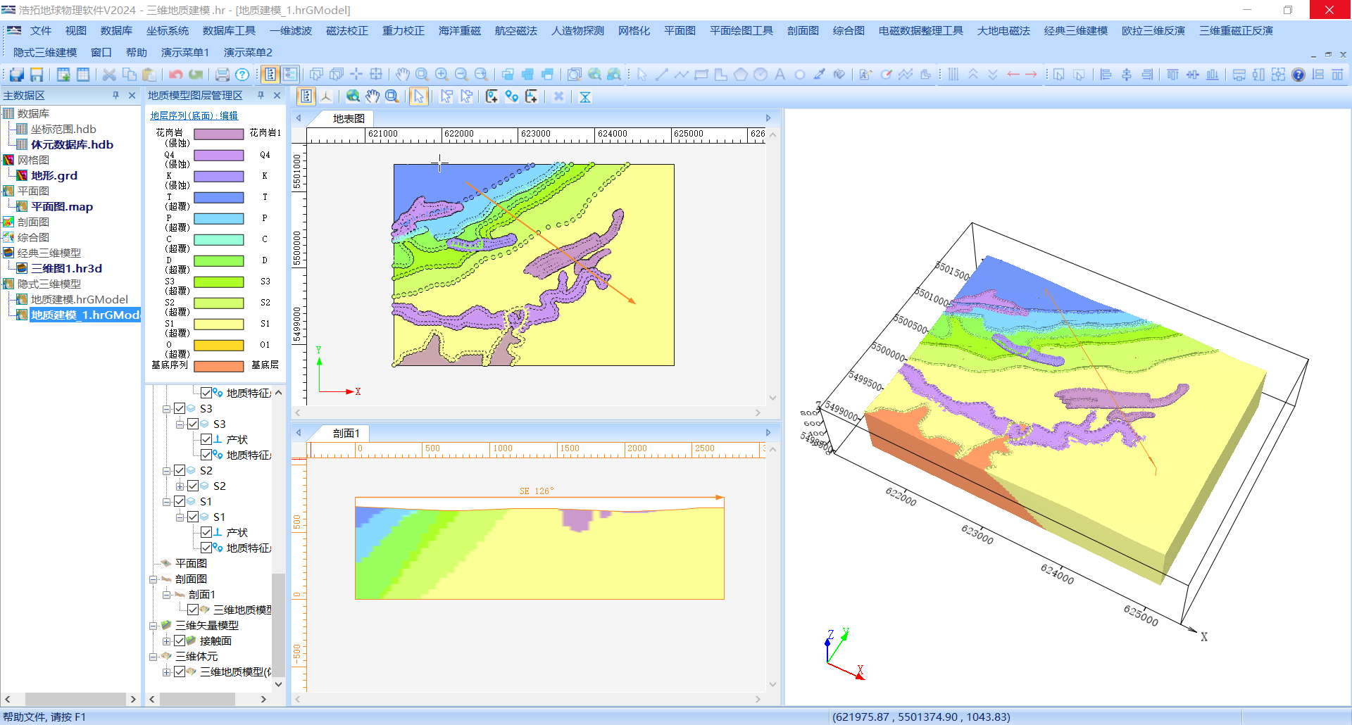
Task: Collapse the 剖面图 tree node
Action: pyautogui.click(x=153, y=579)
